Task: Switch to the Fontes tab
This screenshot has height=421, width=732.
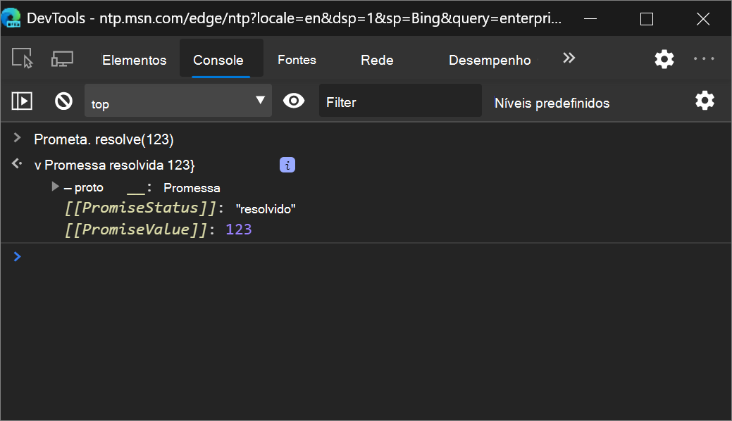Action: point(297,60)
